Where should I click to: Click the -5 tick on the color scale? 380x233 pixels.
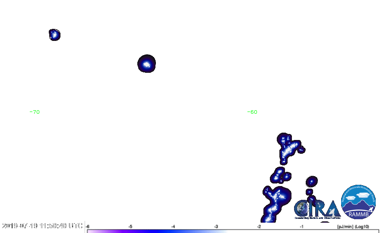click(130, 226)
